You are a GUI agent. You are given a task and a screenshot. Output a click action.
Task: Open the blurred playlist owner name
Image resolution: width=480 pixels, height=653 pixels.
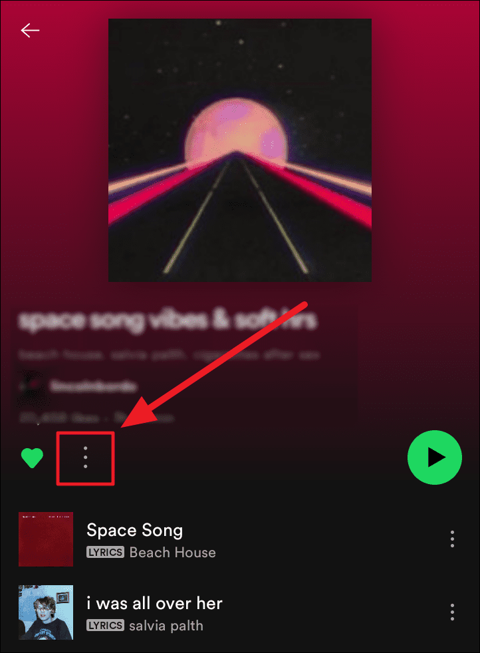[93, 387]
